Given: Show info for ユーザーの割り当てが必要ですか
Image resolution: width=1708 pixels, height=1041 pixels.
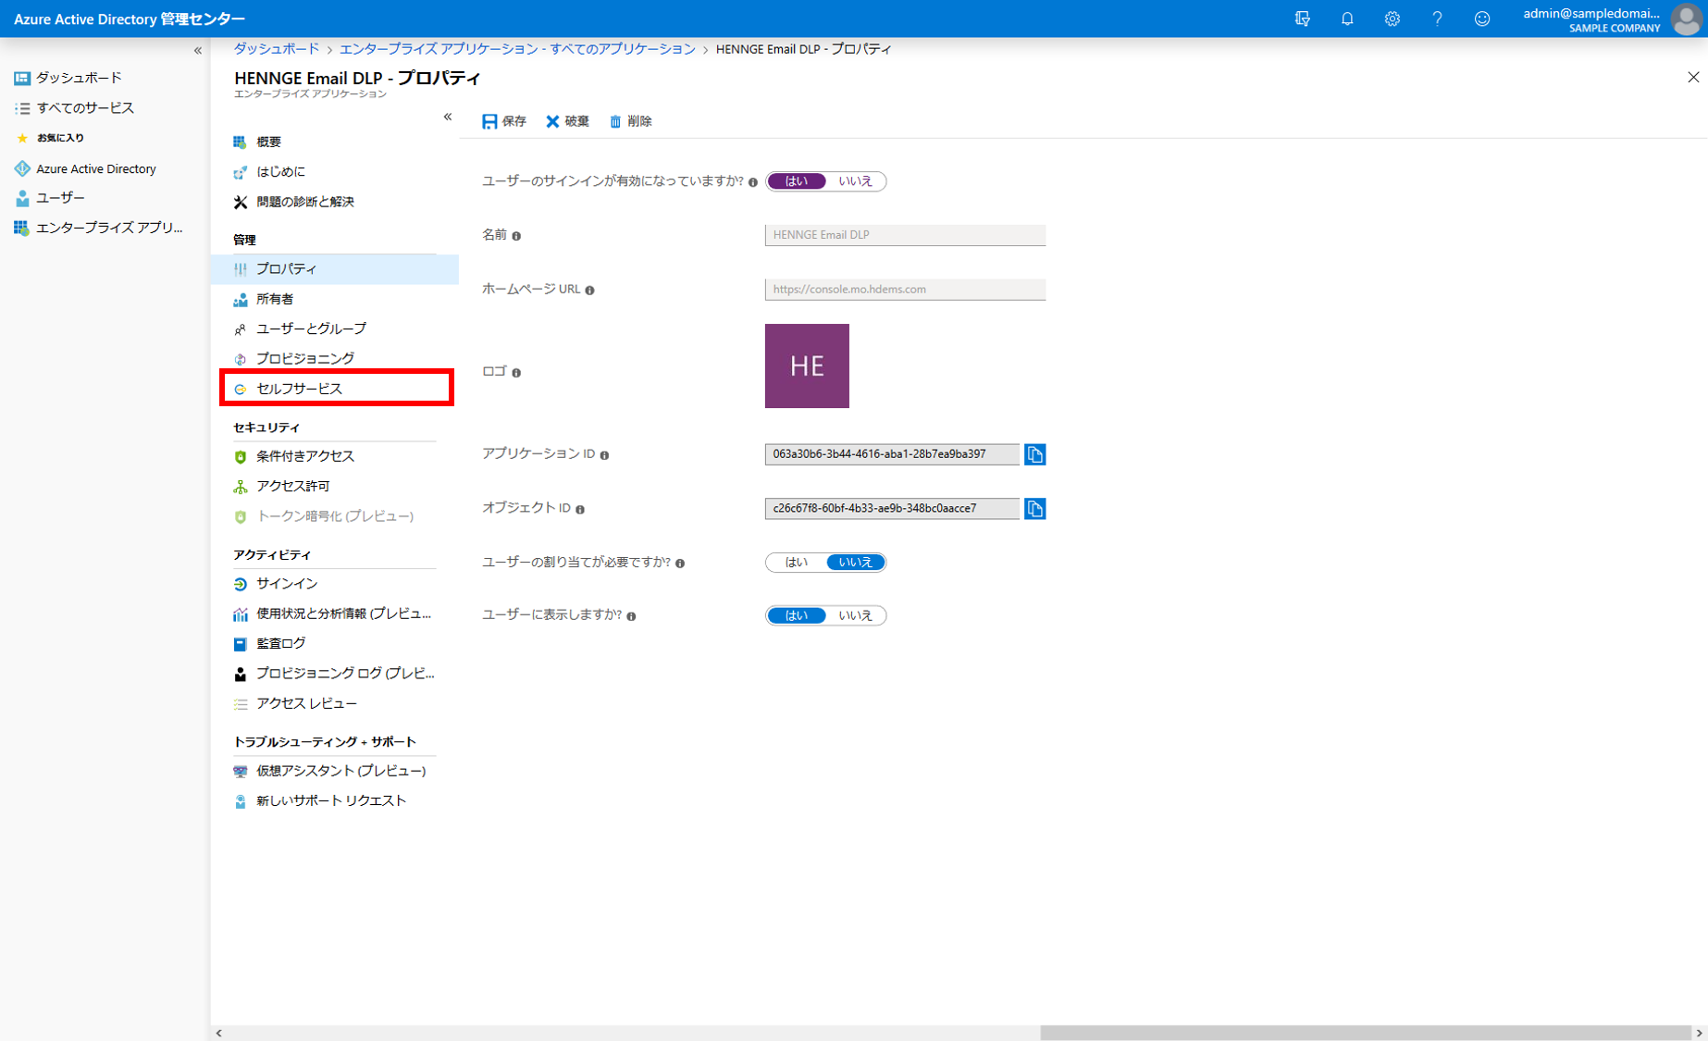Looking at the screenshot, I should coord(680,564).
